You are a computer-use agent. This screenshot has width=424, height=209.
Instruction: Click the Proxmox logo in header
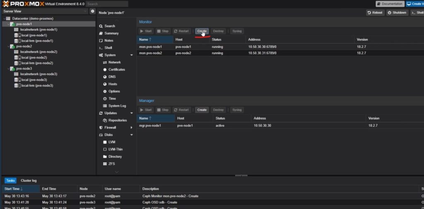(x=23, y=4)
